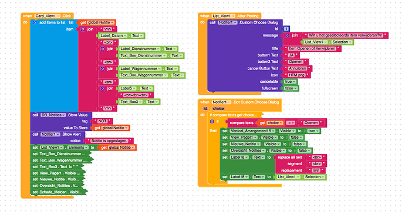Open Text_Box_Wagennummer dropdown in join block
The height and width of the screenshot is (214, 405).
tap(144, 75)
